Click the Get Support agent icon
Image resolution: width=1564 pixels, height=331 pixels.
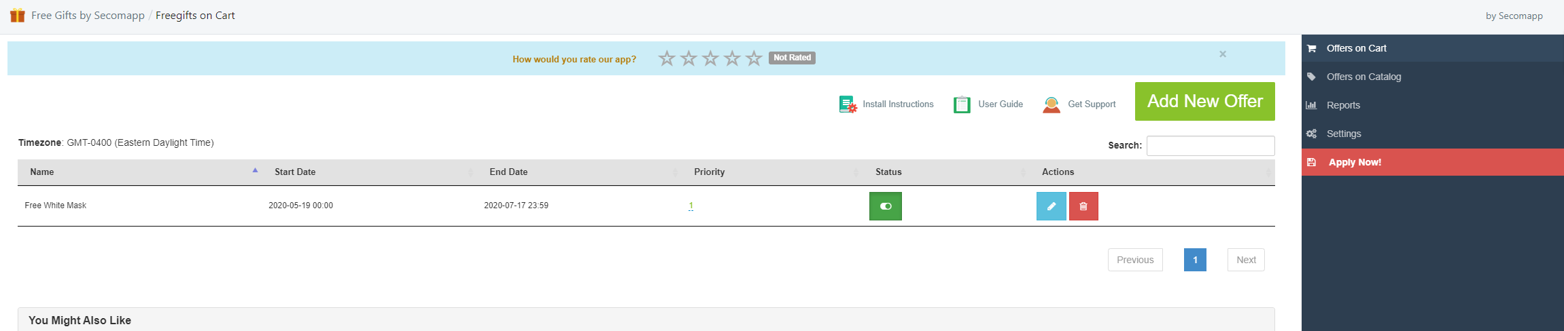click(1052, 104)
